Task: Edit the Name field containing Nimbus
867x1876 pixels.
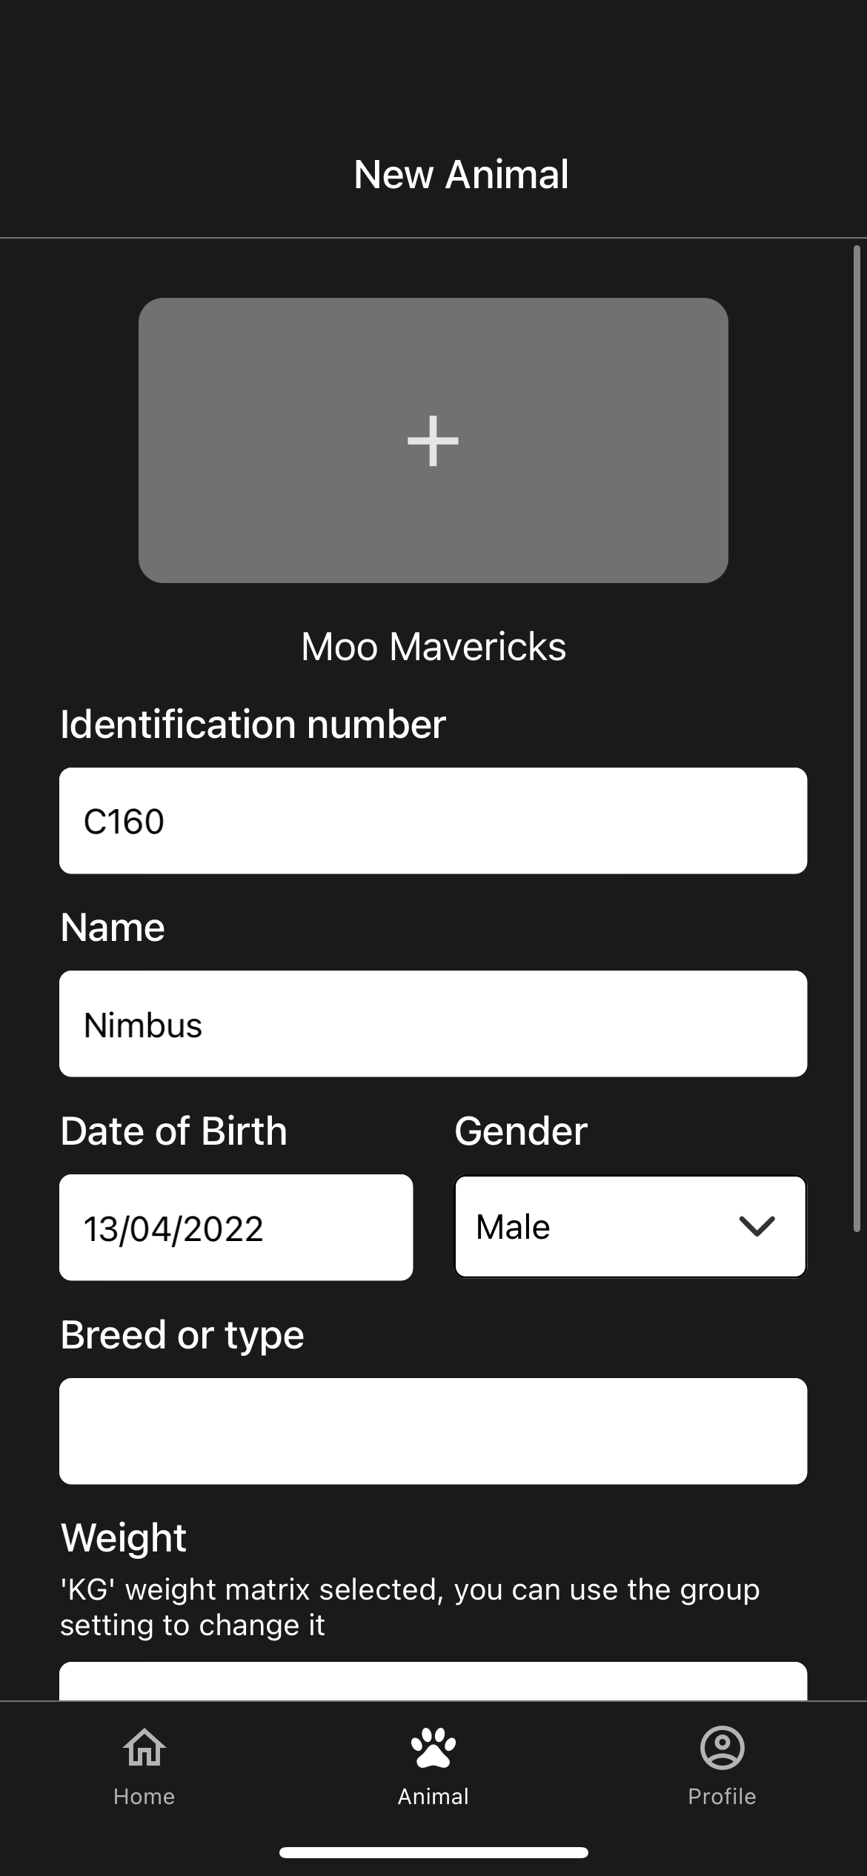Action: pos(433,1024)
